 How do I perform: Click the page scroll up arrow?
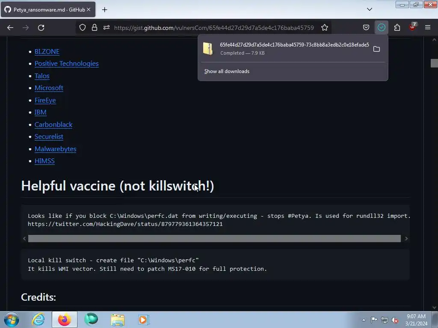point(434,40)
